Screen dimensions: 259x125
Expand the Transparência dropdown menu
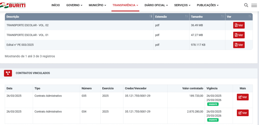(x=125, y=5)
